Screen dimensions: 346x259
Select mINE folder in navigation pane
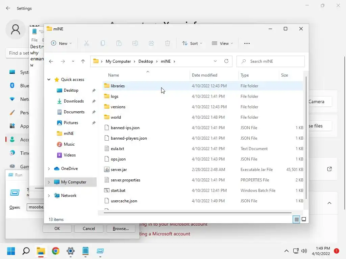[68, 134]
